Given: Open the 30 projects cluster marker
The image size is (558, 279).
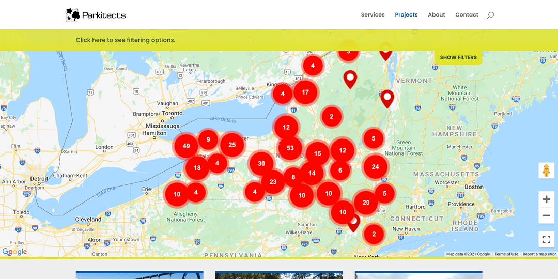Looking at the screenshot, I should pos(261,164).
